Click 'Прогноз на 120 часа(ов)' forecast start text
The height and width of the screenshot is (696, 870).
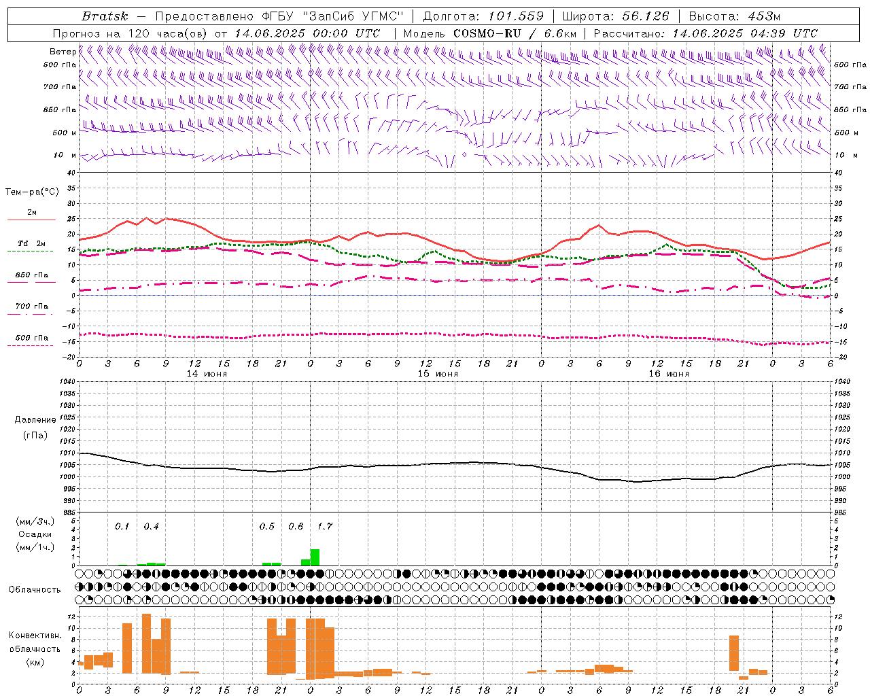(x=130, y=33)
